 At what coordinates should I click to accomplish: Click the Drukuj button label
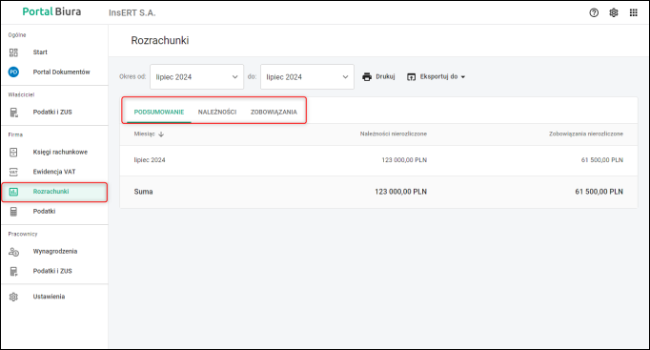coord(385,76)
